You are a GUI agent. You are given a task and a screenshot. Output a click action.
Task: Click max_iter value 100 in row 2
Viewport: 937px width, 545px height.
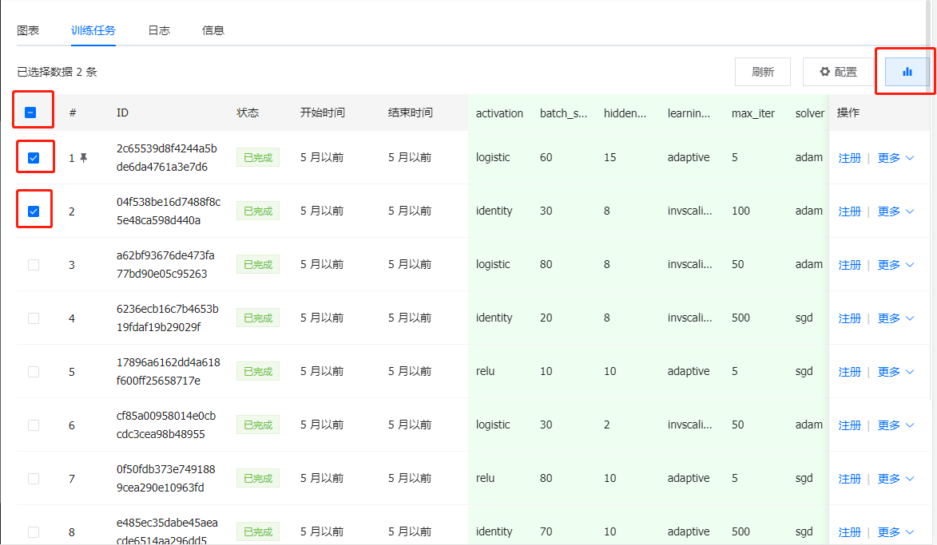coord(740,211)
